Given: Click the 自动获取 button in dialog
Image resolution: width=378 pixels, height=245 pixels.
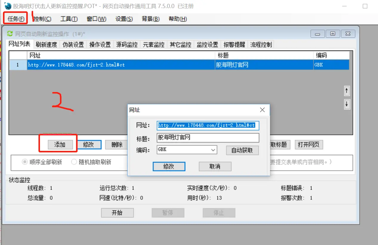Looking at the screenshot, I should coord(242,150).
